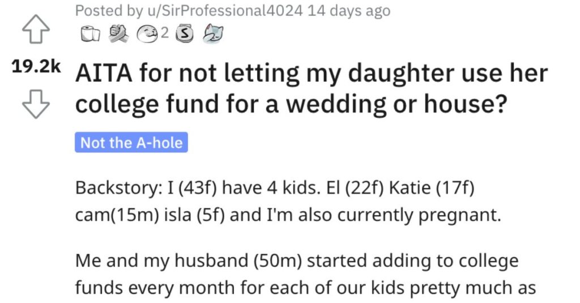The image size is (580, 303).
Task: Click "AITA" at the start of title
Action: [x=104, y=74]
